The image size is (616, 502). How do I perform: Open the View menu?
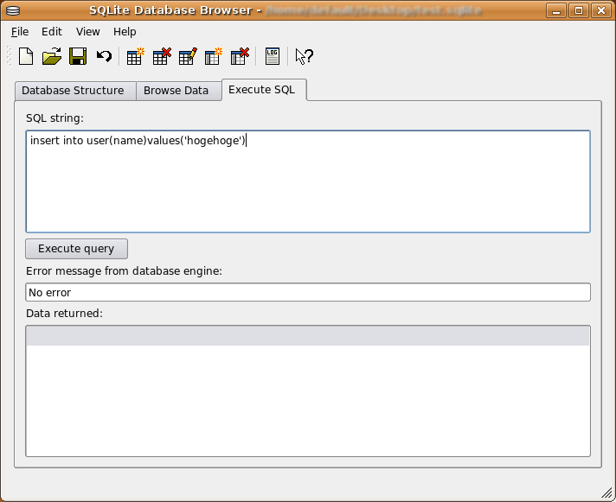[87, 32]
